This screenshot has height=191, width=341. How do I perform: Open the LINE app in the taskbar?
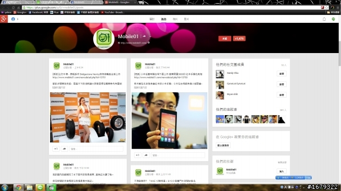(x=40, y=187)
